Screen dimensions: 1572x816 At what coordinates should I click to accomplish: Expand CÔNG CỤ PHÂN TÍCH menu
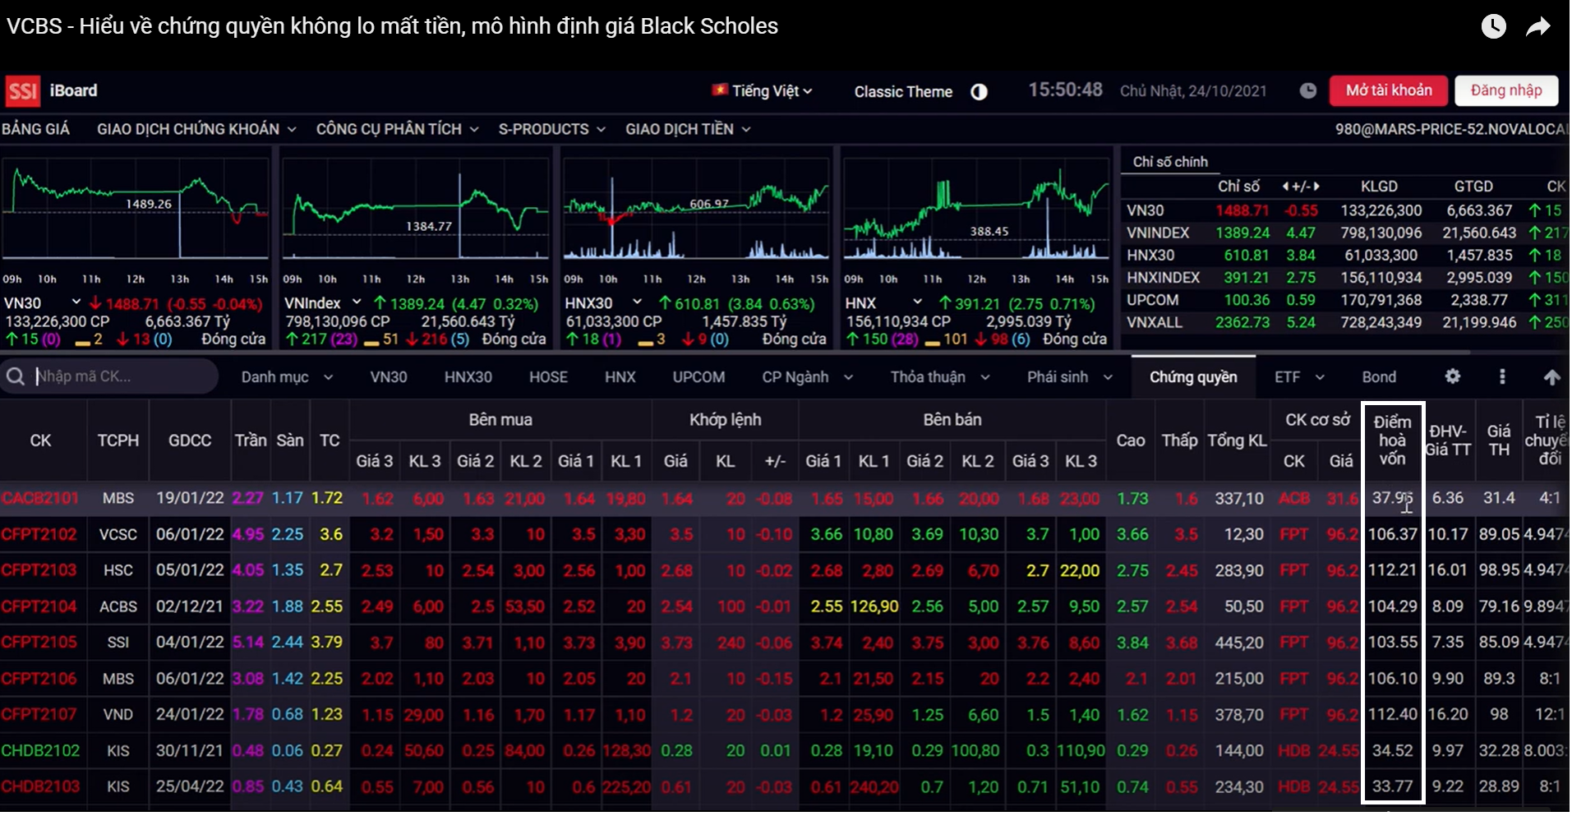(x=397, y=129)
